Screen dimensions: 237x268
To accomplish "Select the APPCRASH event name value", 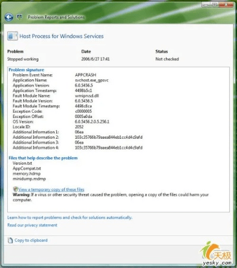I will pos(85,75).
